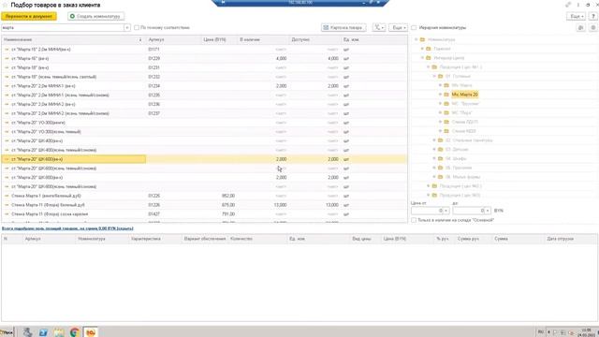The image size is (599, 337).
Task: Toggle the 'Иерархия номенклатуры' checkbox
Action: pos(414,27)
